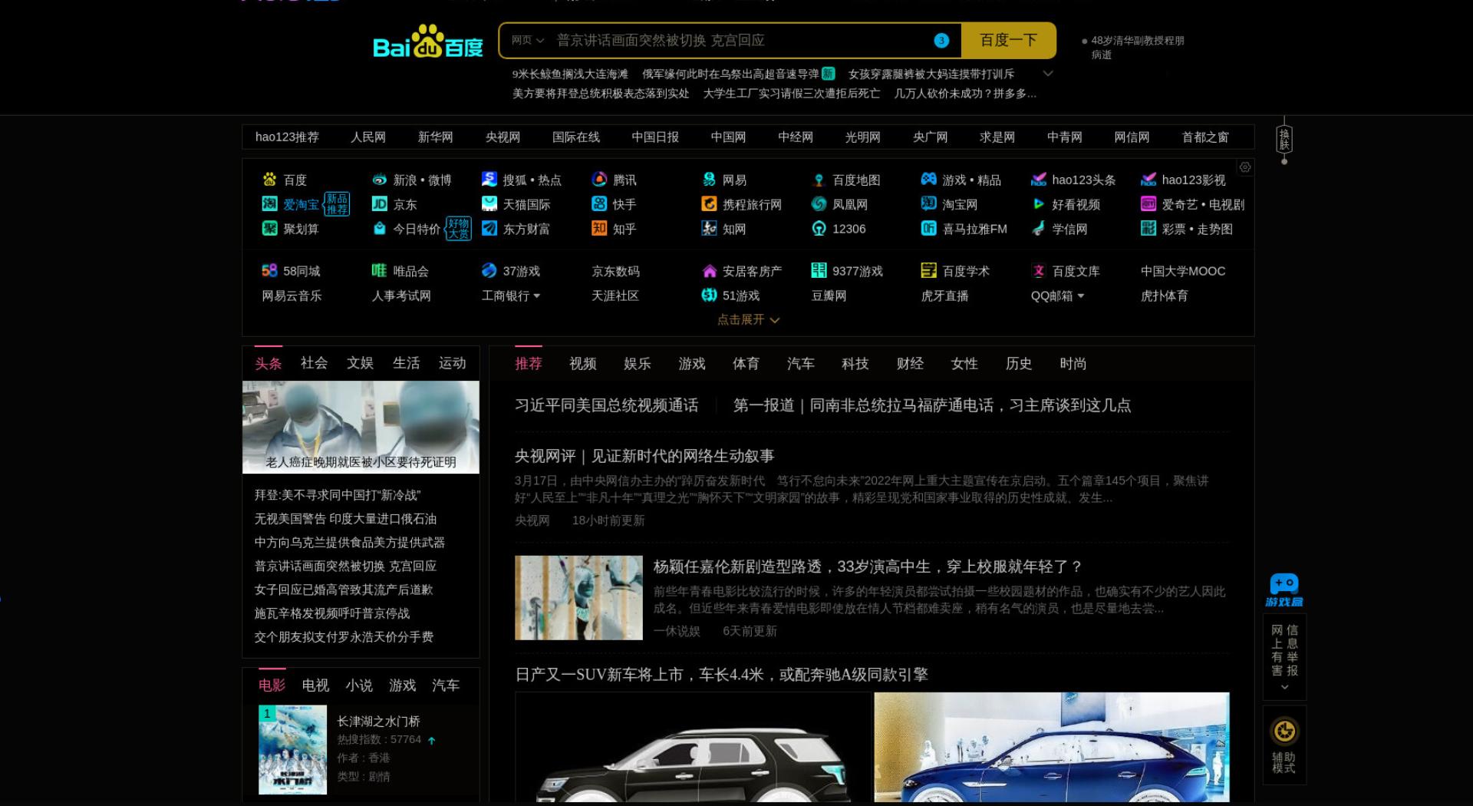Open the 腾讯 icon
Viewport: 1473px width, 806px height.
pos(599,180)
